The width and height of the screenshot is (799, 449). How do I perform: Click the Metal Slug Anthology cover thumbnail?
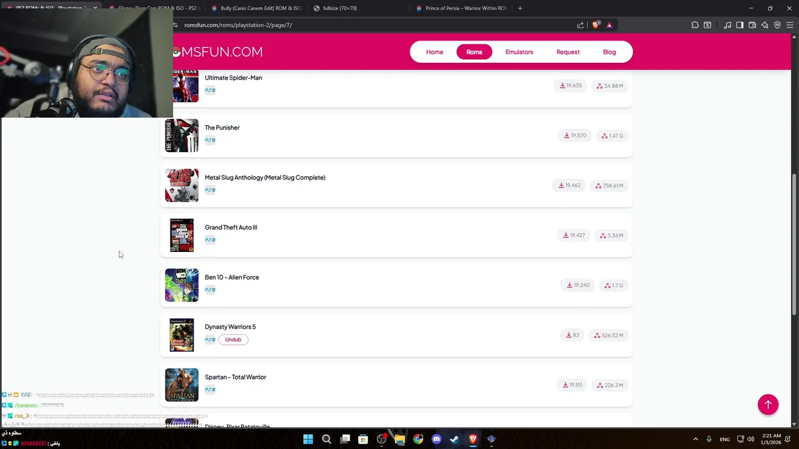point(182,185)
